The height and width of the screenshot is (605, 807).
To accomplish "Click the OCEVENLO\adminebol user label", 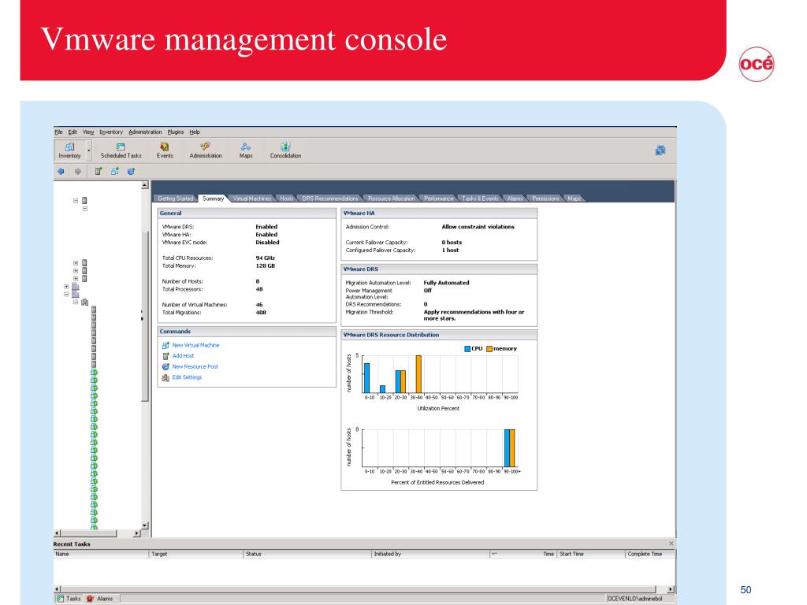I will (x=635, y=599).
